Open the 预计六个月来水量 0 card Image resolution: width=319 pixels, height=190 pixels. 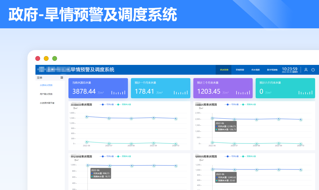click(x=285, y=88)
